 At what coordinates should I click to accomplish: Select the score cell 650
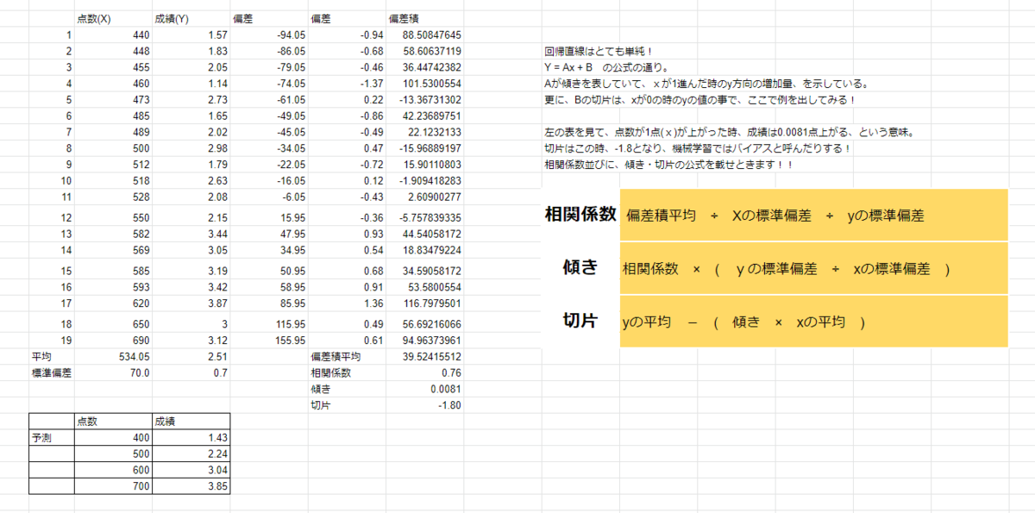[113, 324]
